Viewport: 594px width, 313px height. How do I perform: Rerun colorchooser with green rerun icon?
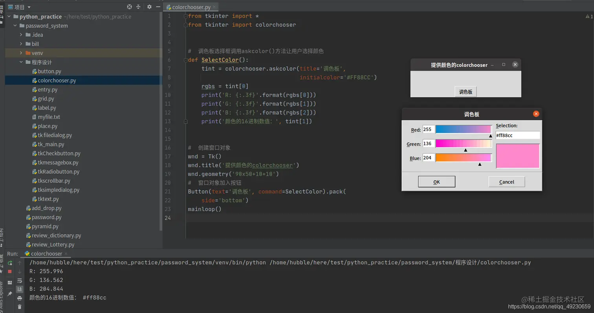tap(10, 262)
